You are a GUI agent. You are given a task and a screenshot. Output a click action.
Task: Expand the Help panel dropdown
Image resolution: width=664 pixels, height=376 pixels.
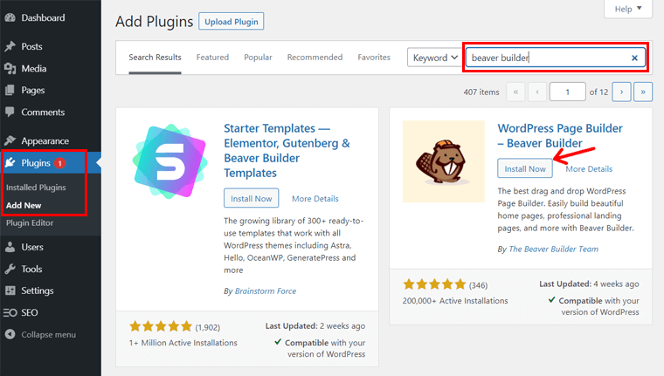[627, 9]
